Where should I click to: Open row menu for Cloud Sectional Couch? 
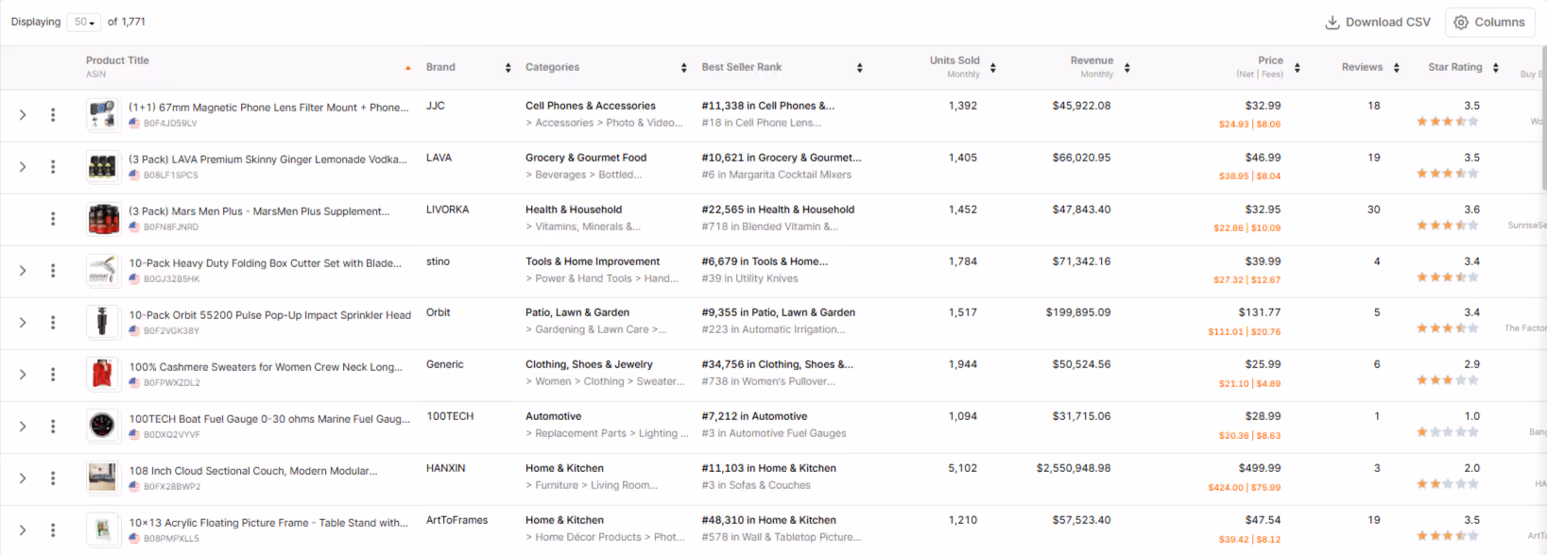pos(53,479)
